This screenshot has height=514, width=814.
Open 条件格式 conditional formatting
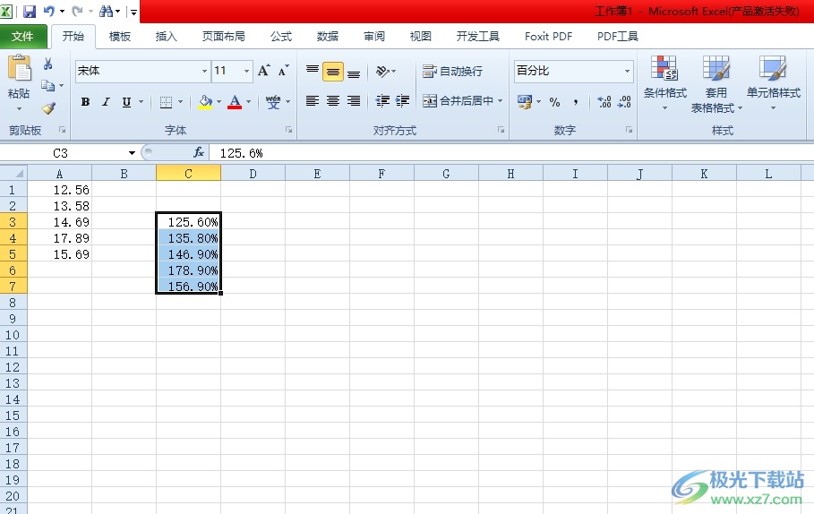tap(665, 83)
